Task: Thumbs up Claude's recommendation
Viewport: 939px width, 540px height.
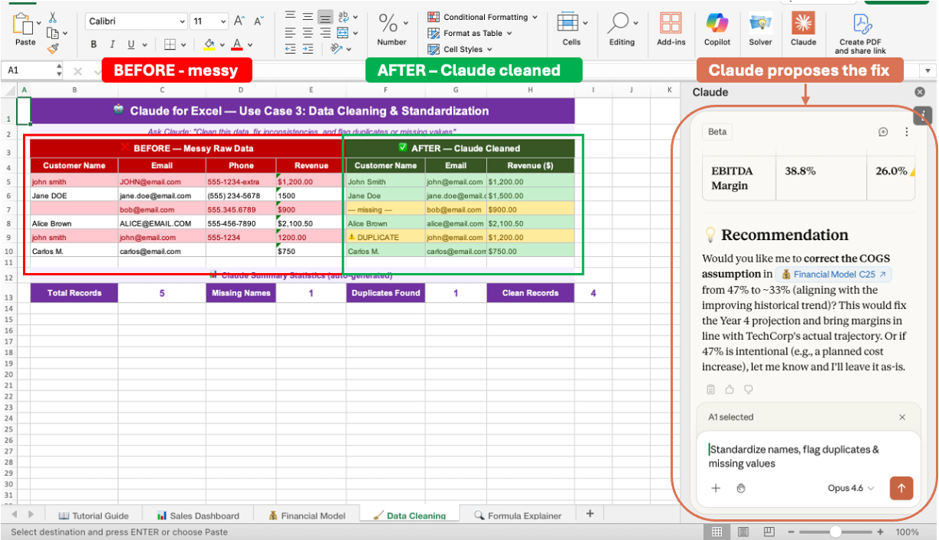Action: (729, 389)
